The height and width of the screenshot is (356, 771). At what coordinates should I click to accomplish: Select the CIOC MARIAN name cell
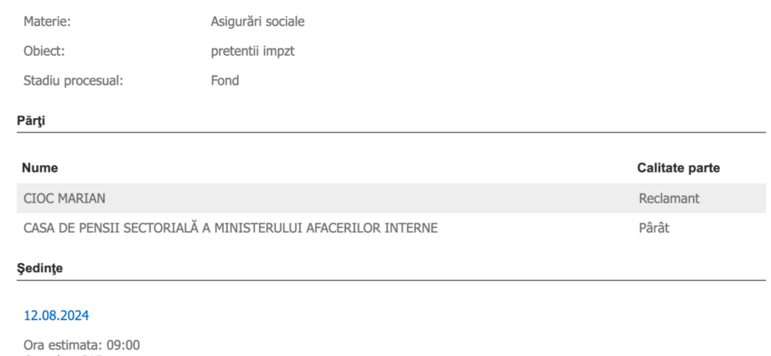tap(65, 199)
